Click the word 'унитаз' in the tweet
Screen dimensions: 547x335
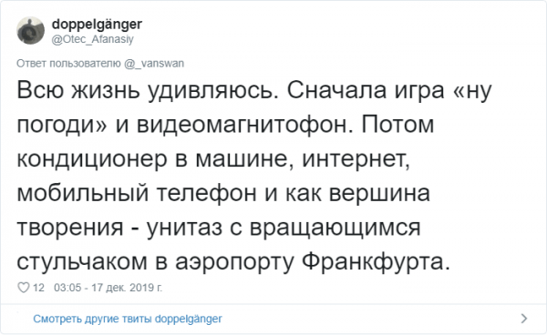(x=184, y=228)
